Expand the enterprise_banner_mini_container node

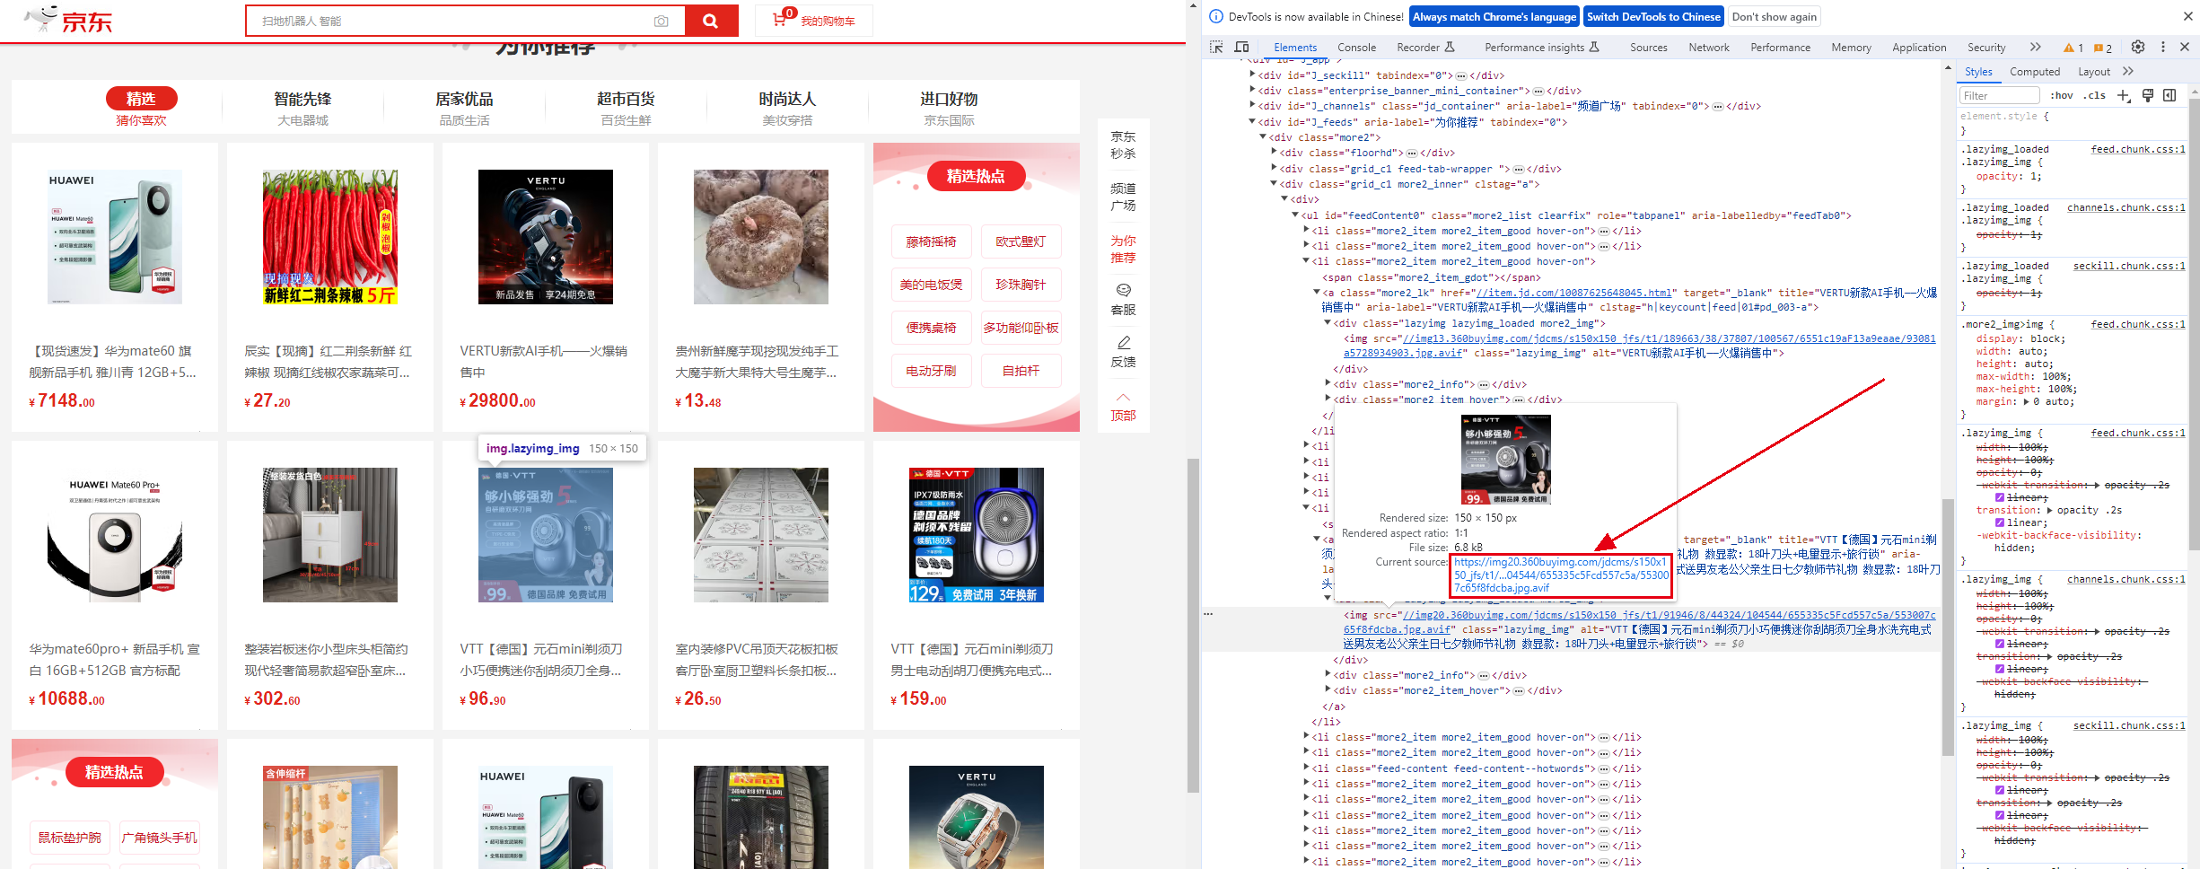pyautogui.click(x=1252, y=90)
